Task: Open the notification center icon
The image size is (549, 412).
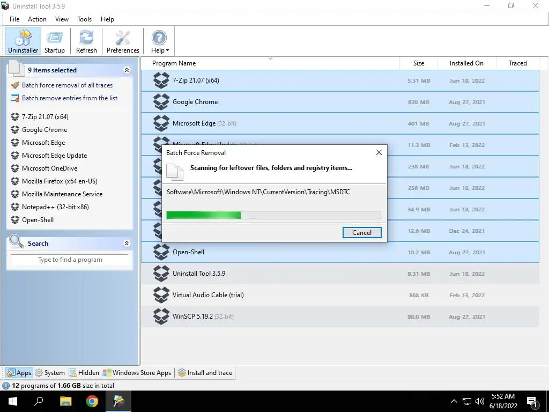Action: (x=532, y=402)
